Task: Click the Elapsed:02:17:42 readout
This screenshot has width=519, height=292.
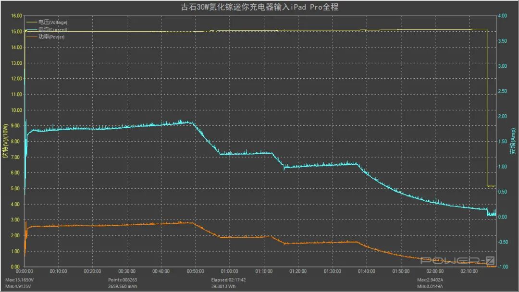Action: pyautogui.click(x=228, y=280)
